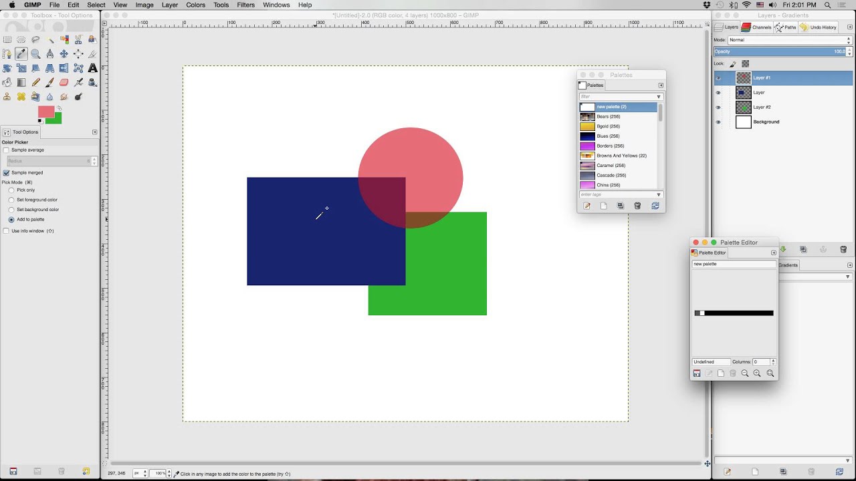Image resolution: width=856 pixels, height=481 pixels.
Task: Save palette with Palette Editor save icon
Action: click(x=697, y=373)
